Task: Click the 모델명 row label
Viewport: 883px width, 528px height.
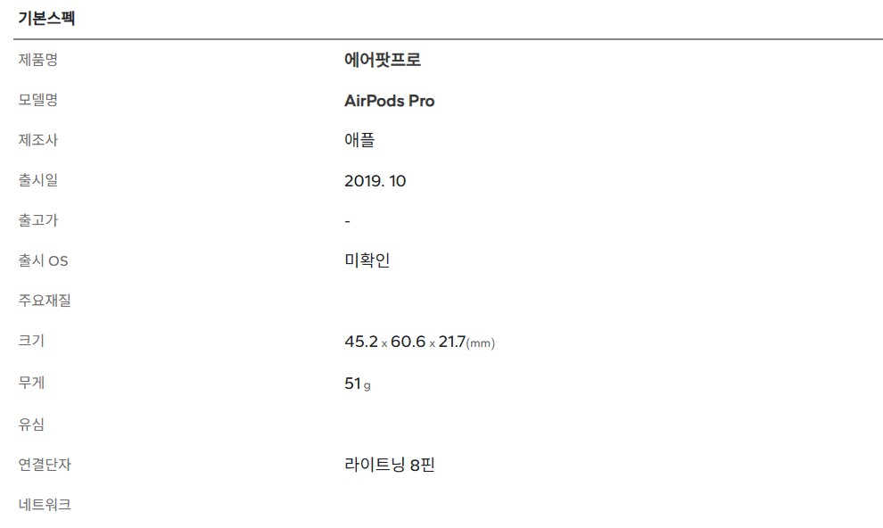Action: [38, 100]
